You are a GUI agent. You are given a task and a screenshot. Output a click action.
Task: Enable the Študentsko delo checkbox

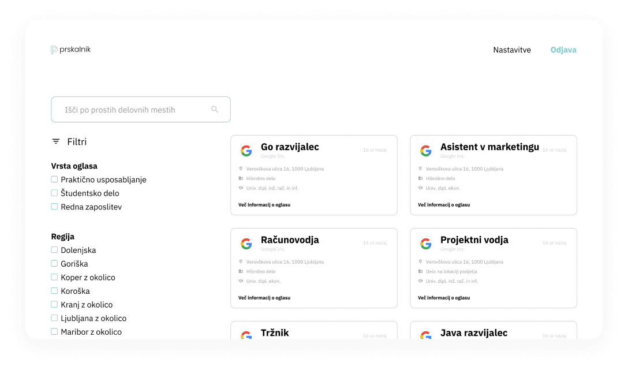coord(53,193)
